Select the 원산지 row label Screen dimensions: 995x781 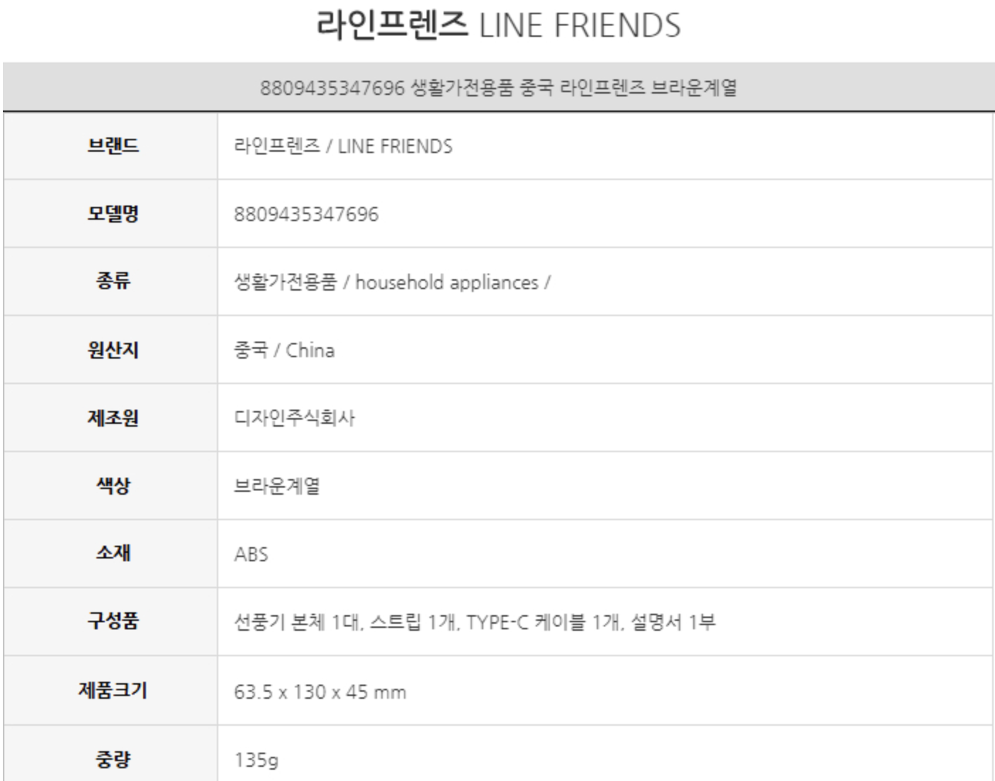coord(113,350)
